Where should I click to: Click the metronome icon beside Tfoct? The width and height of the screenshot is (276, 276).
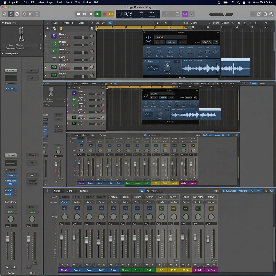[x=191, y=14]
